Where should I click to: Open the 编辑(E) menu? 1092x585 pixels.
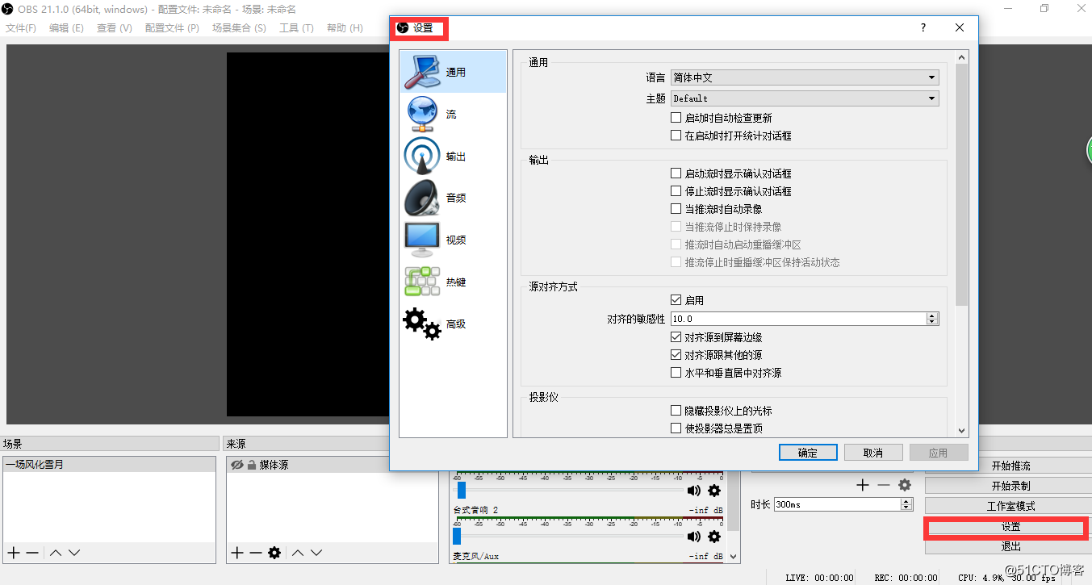click(x=66, y=27)
